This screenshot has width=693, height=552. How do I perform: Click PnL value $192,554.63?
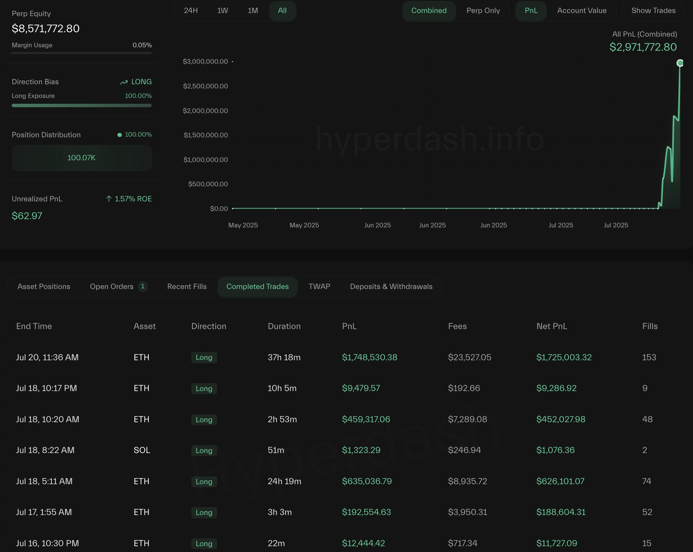(366, 512)
